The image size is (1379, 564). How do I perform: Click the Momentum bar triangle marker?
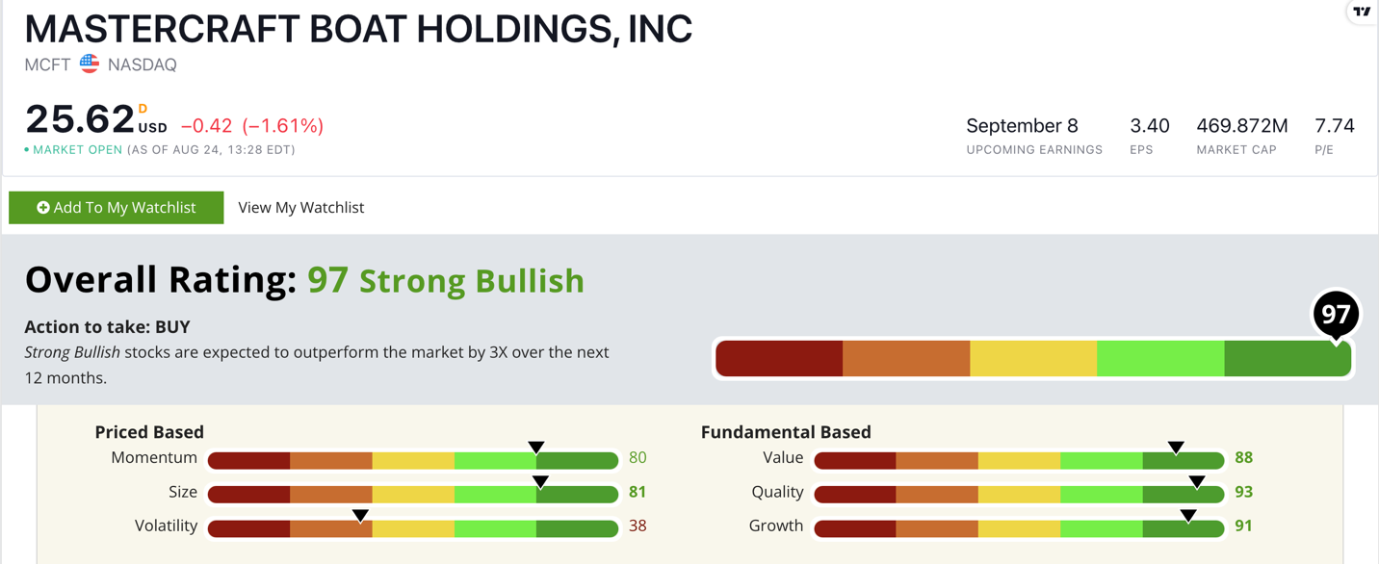pos(536,448)
